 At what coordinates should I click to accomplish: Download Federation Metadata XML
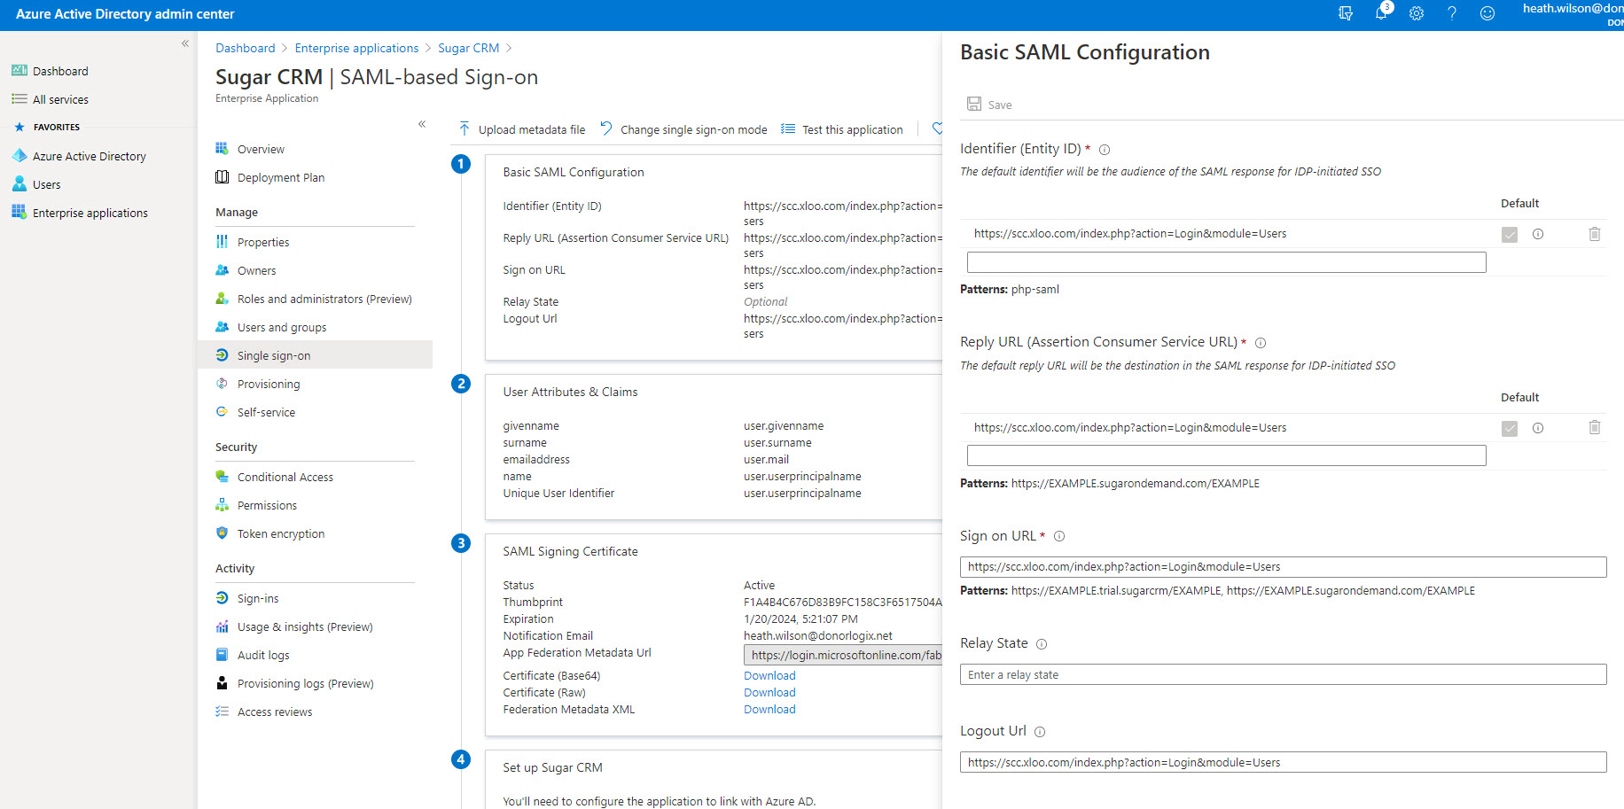tap(769, 709)
